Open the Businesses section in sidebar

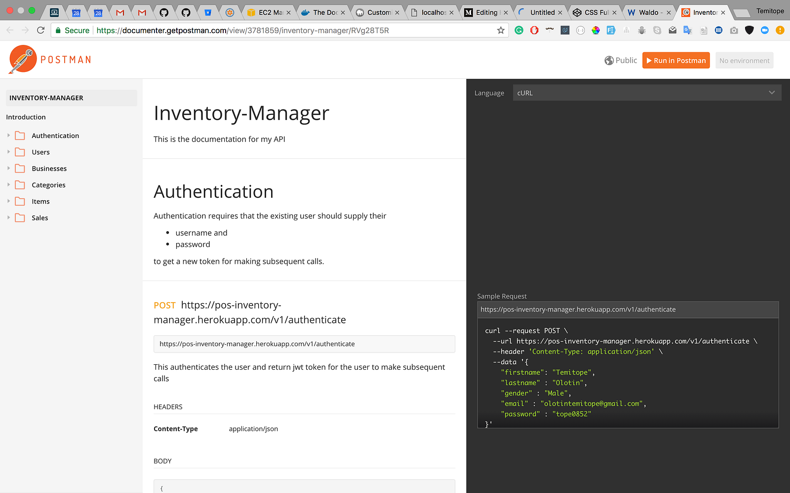coord(49,169)
